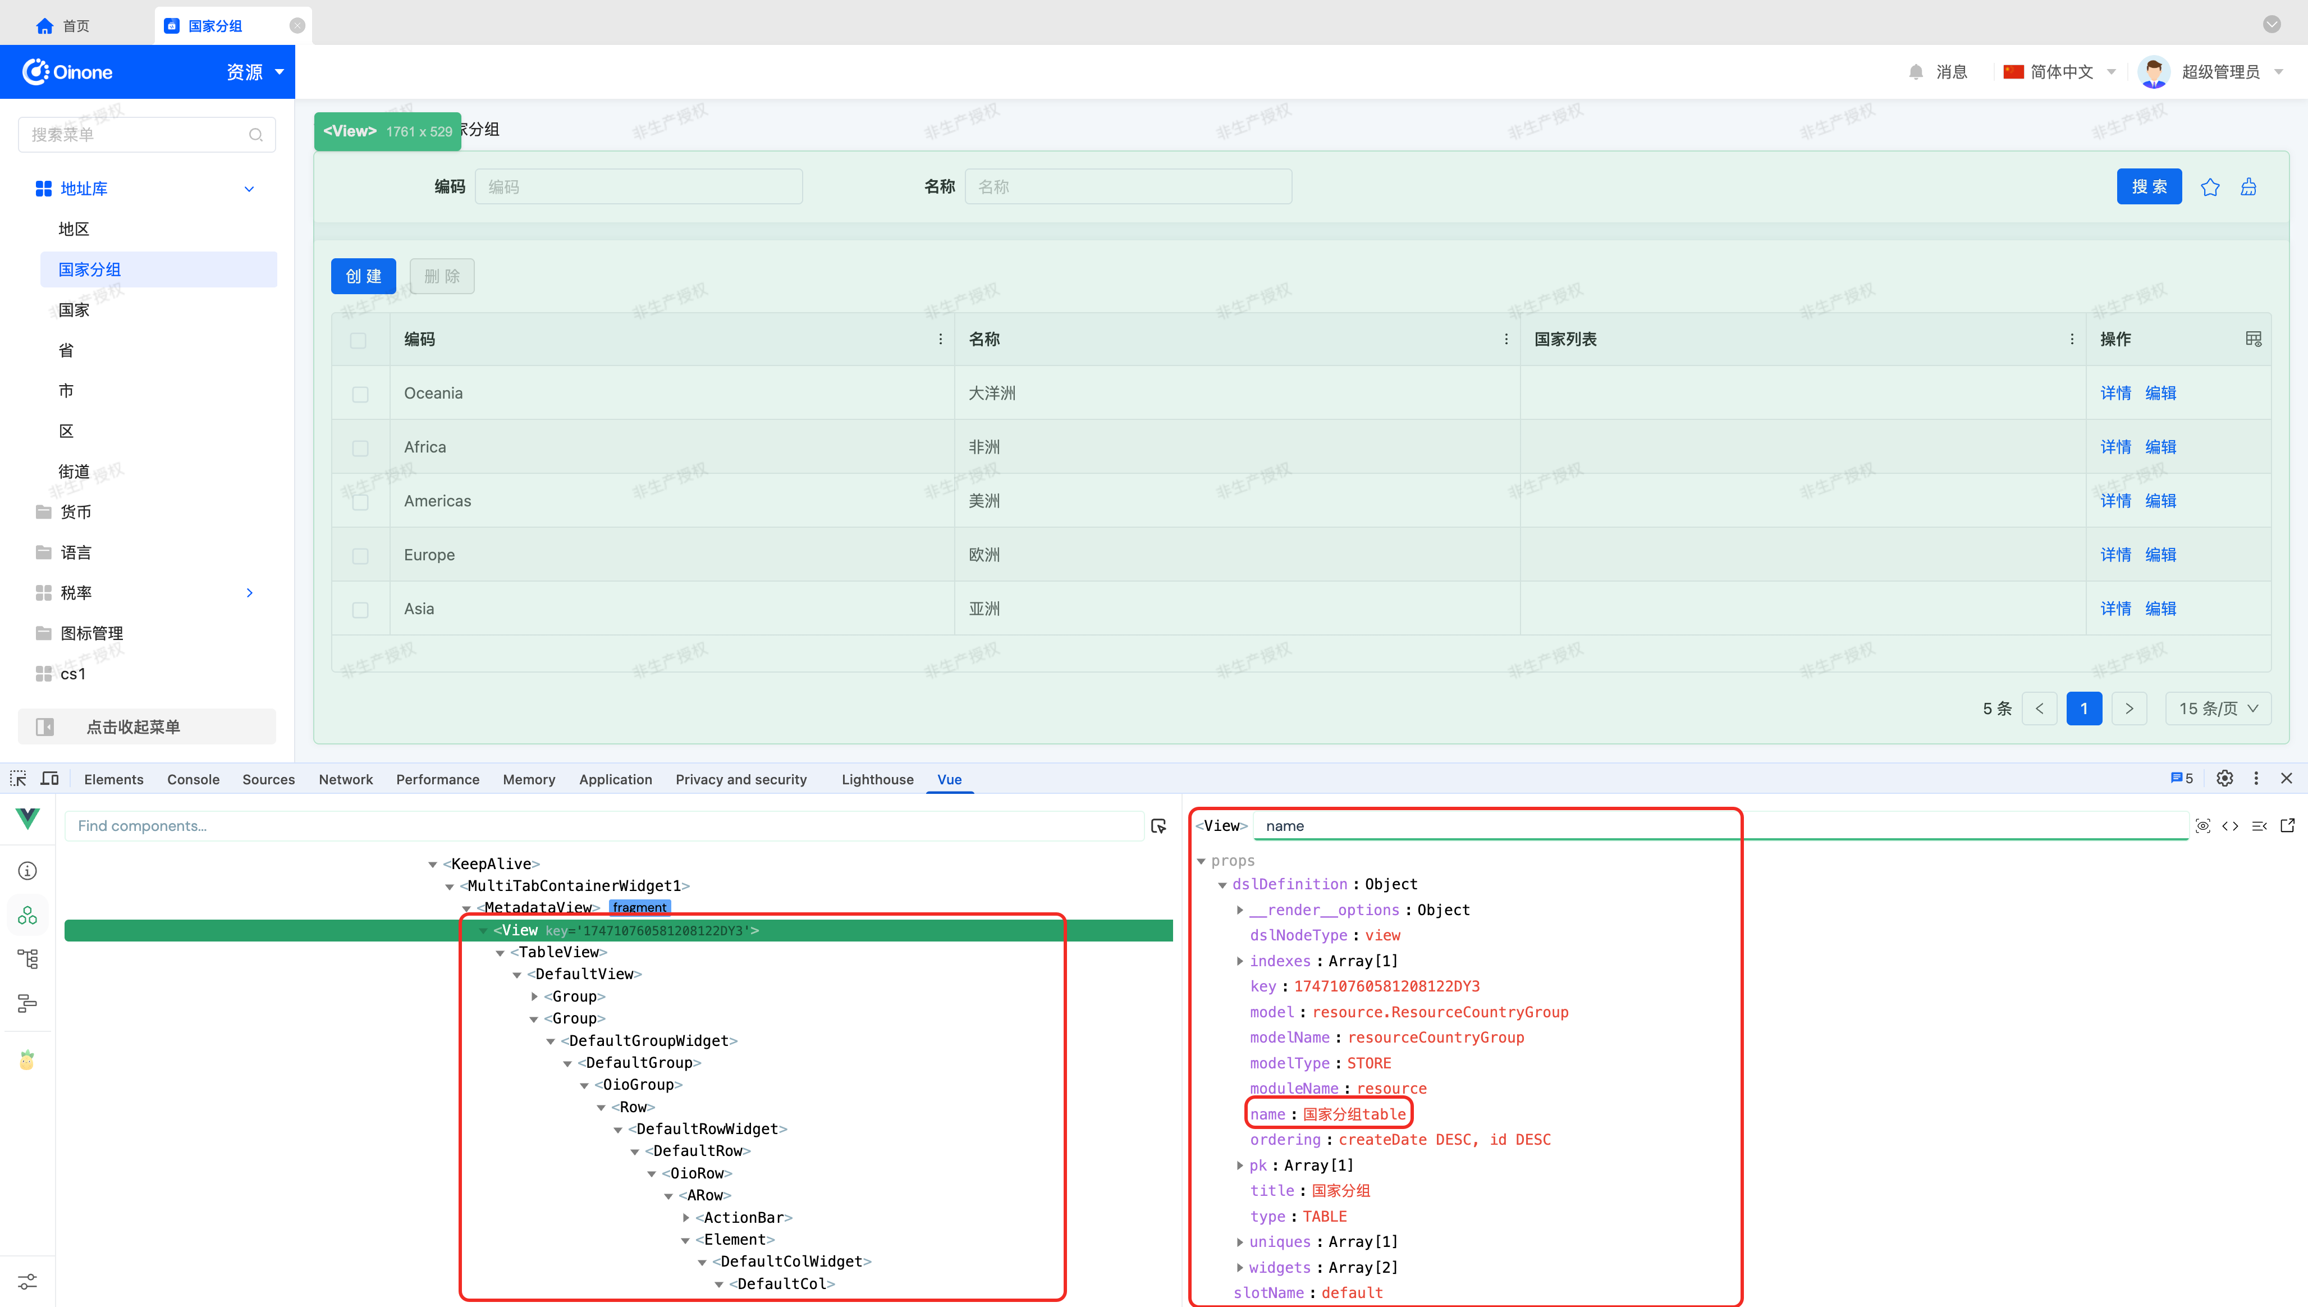Screen dimensions: 2308x1307
Task: Toggle the device toolbar icon
Action: (51, 778)
